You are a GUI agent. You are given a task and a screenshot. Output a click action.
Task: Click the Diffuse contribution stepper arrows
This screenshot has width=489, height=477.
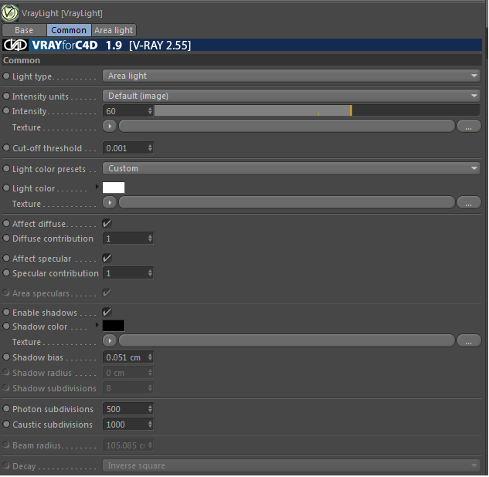(x=151, y=238)
